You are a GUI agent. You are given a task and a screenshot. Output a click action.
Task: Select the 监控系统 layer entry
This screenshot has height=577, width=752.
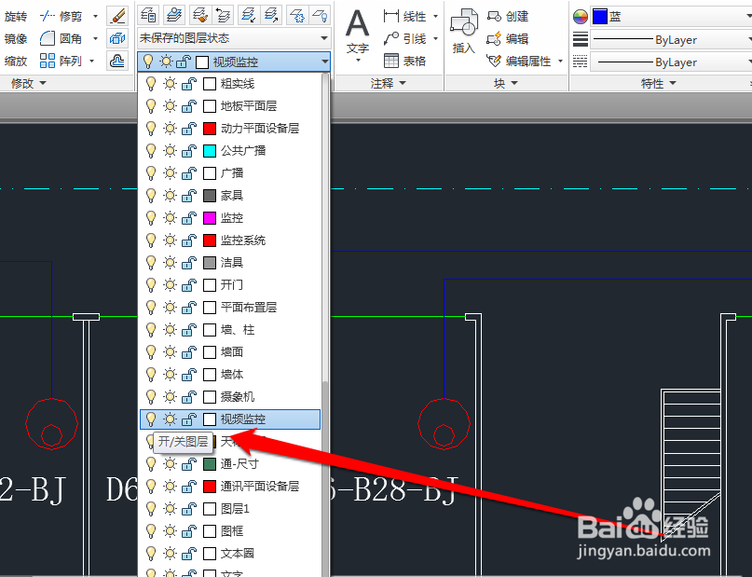230,240
